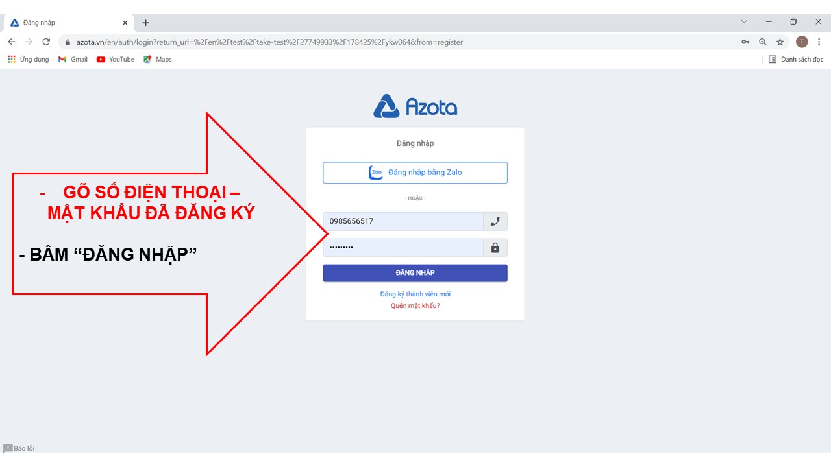Screen dimensions: 831x467
Task: Open the Ứng dụng apps grid
Action: click(28, 59)
